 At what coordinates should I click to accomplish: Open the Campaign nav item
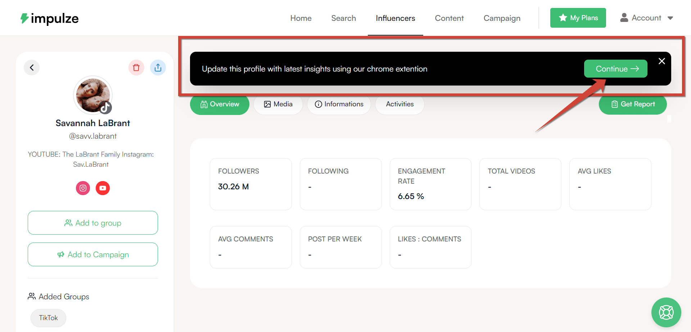pyautogui.click(x=502, y=18)
